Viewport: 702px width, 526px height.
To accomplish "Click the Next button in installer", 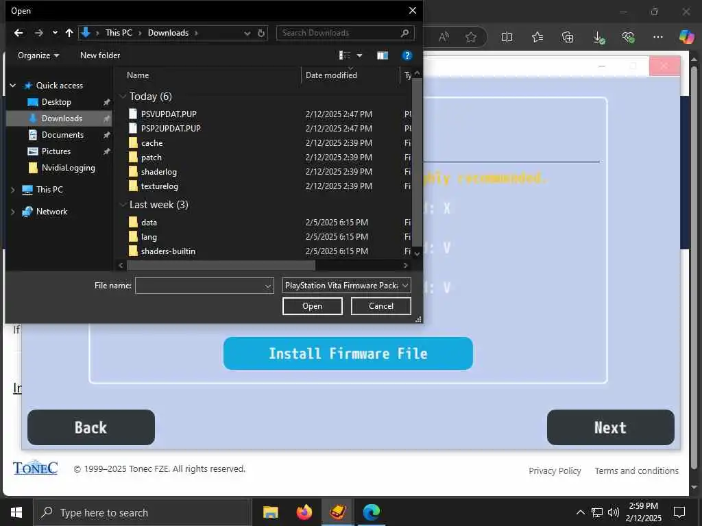I will [x=610, y=427].
